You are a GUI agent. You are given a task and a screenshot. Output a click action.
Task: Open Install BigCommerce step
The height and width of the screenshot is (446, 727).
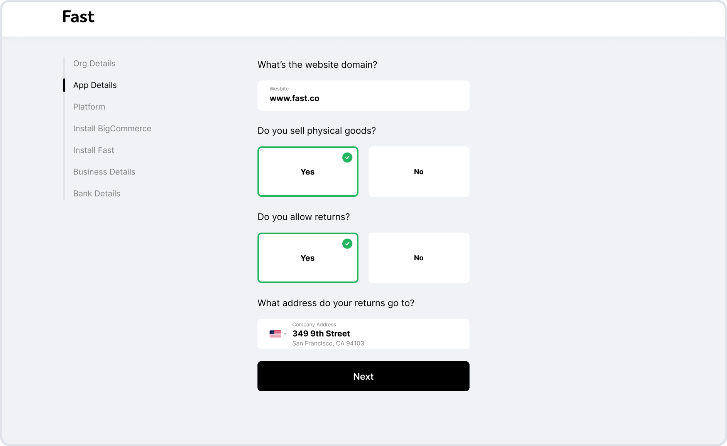click(112, 129)
